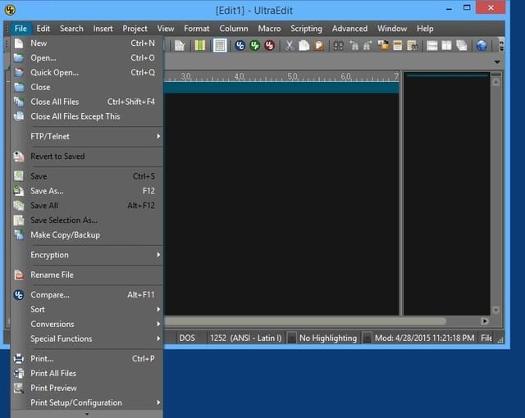
Task: Select Print All Files
Action: (87, 373)
